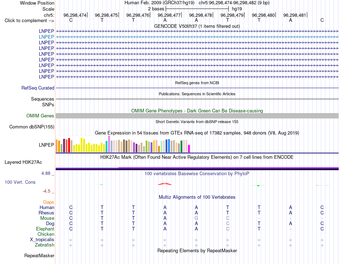Click the grayed G base in Mouse row
Screen dimensions: 339x264
coord(196,218)
